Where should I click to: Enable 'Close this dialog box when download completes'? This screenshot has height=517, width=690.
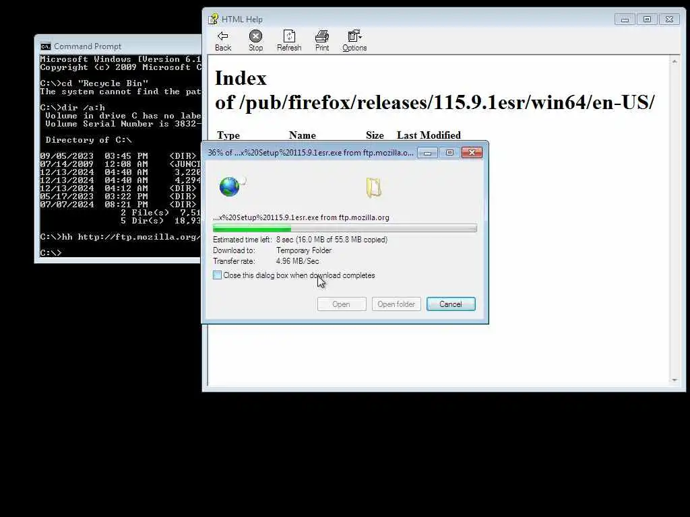point(217,275)
